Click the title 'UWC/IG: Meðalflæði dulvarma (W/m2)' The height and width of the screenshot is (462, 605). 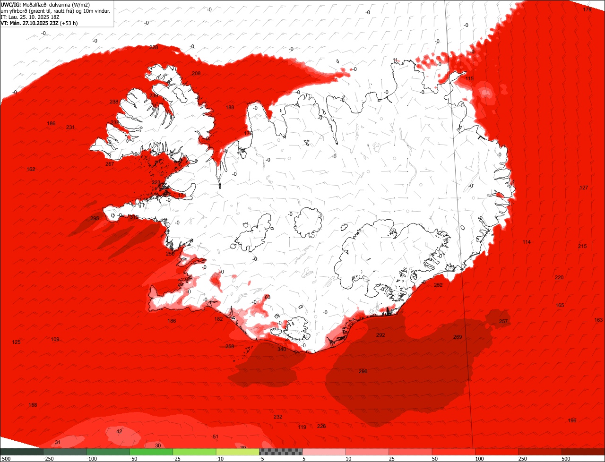[45, 4]
